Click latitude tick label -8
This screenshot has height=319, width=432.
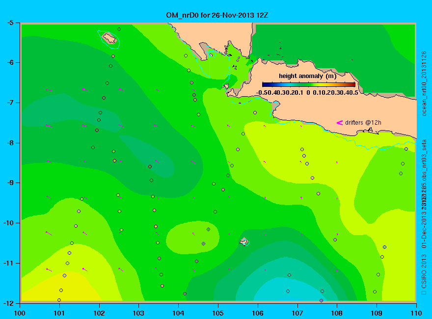pos(10,143)
